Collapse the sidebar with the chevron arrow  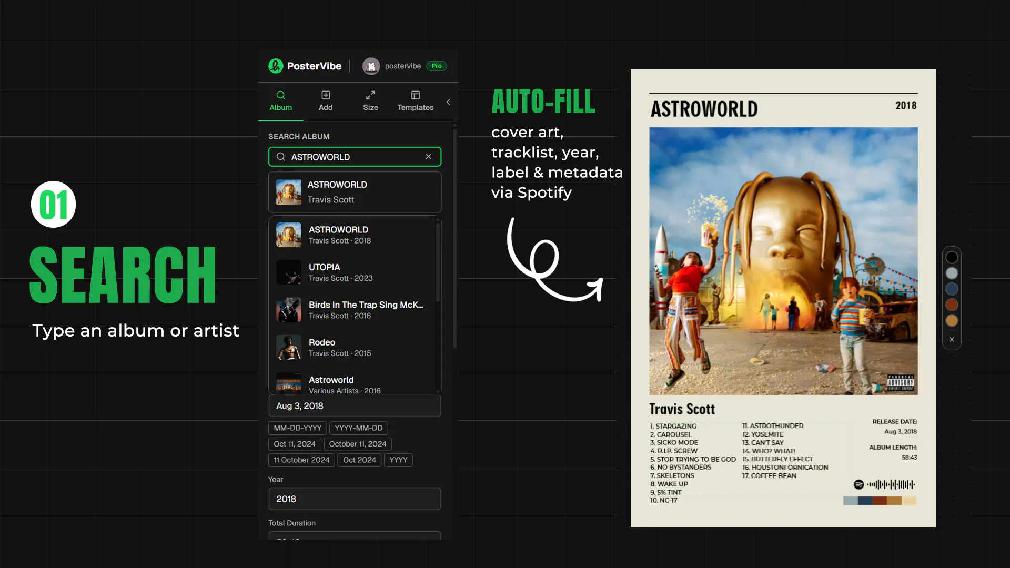[448, 102]
